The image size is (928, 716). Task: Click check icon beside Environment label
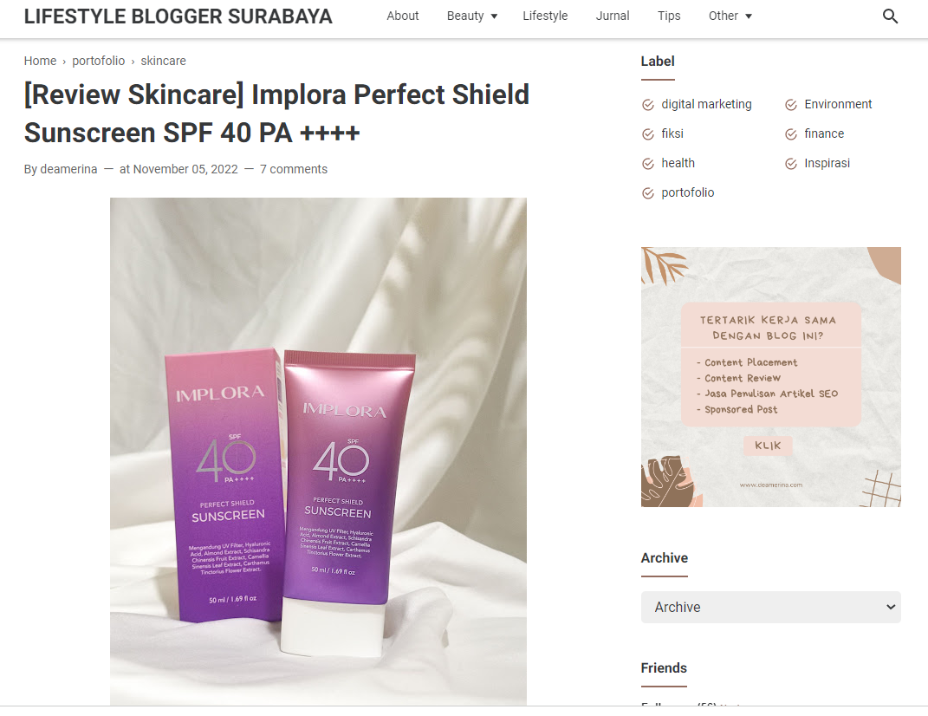(791, 105)
